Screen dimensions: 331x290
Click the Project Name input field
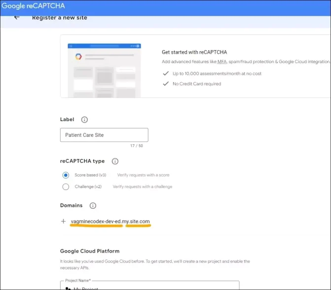point(149,286)
